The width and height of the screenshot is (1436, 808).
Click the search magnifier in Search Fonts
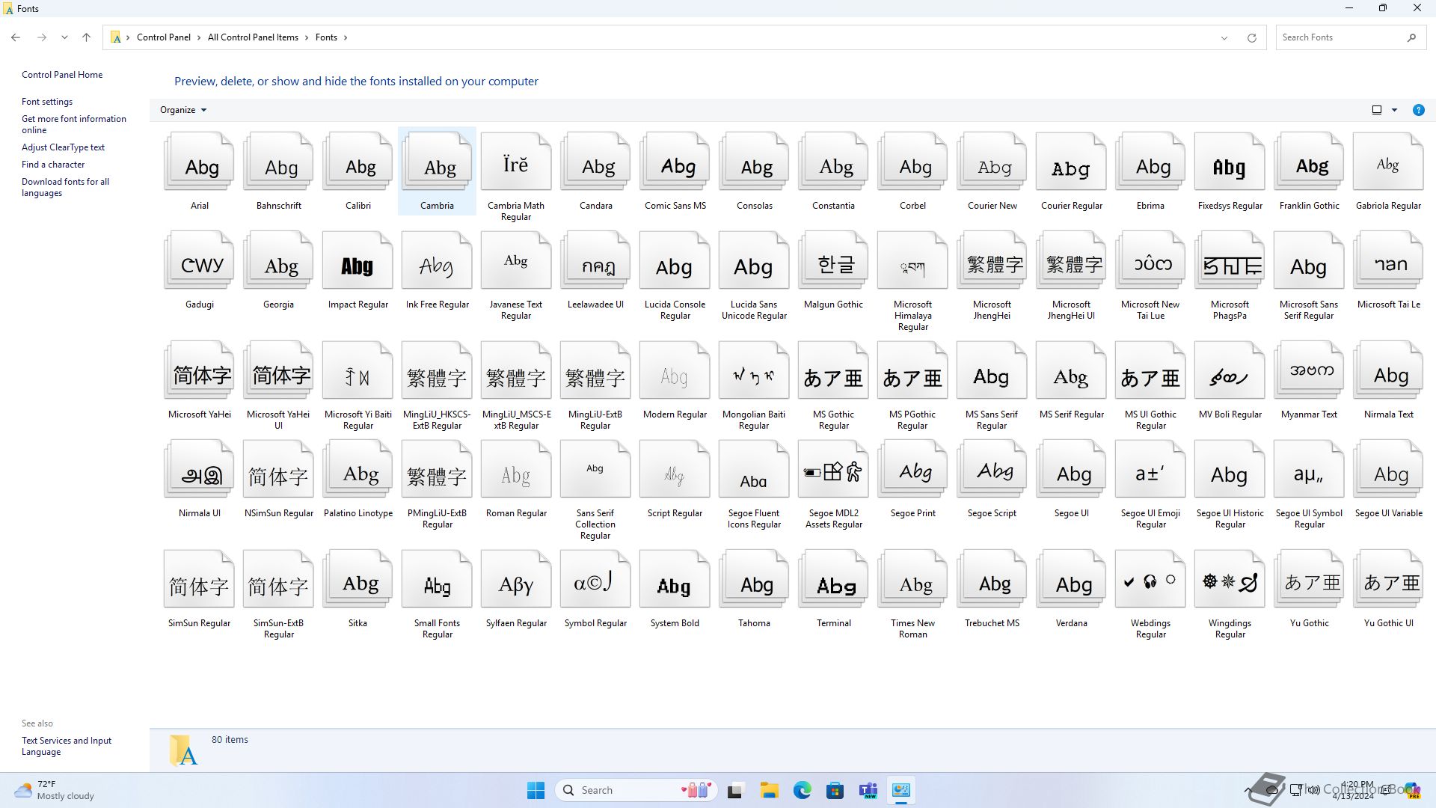pyautogui.click(x=1411, y=37)
